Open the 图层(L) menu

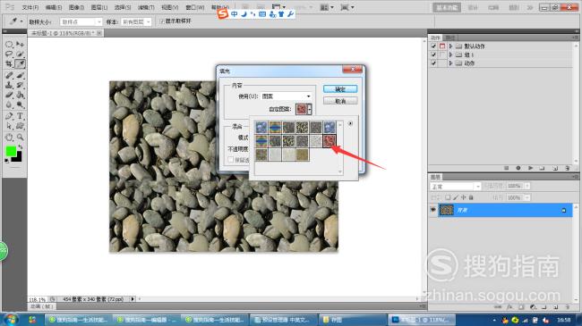[x=99, y=7]
